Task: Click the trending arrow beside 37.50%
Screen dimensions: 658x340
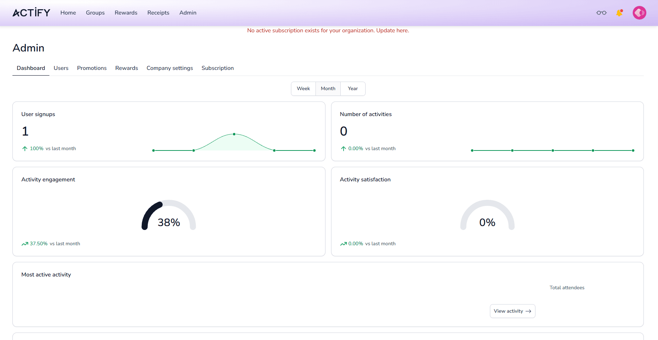Action: click(x=25, y=244)
